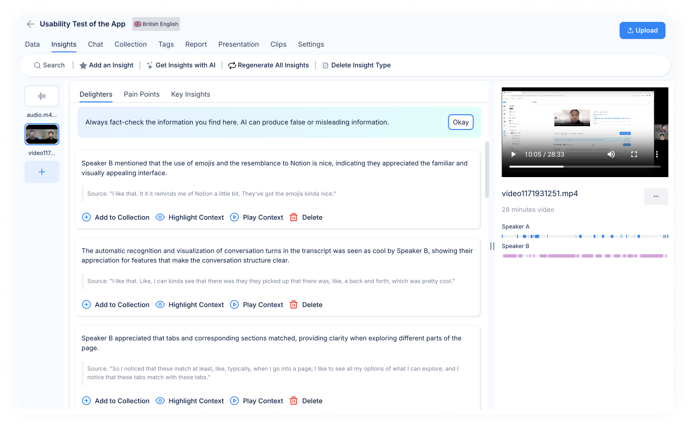Enter fullscreen mode on the video player
This screenshot has height=428, width=690.
pos(634,154)
